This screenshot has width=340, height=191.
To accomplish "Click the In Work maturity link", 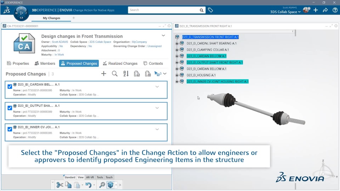I will tap(59, 55).
